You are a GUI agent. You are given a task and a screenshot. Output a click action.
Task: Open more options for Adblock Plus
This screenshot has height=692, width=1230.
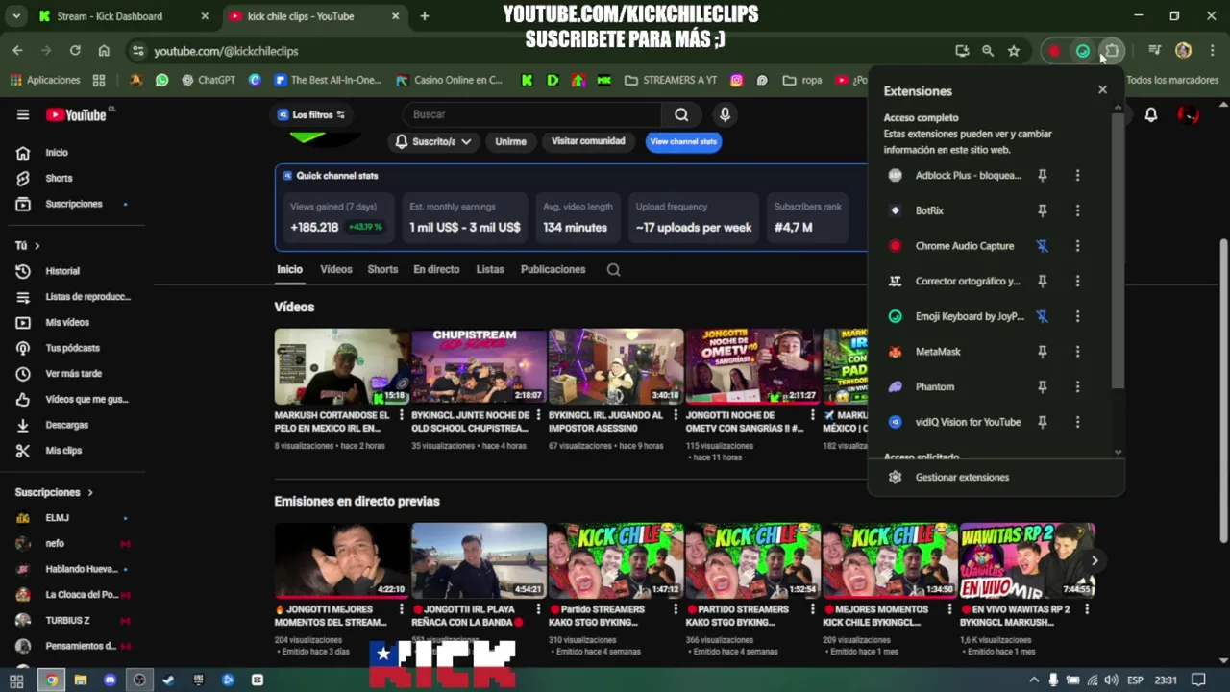click(1077, 175)
